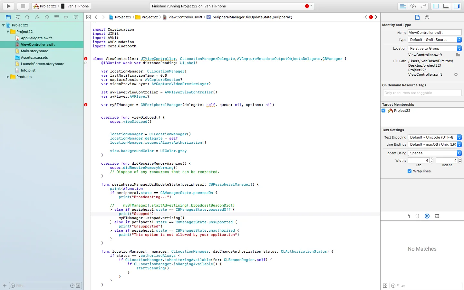Image resolution: width=464 pixels, height=290 pixels.
Task: Open the Text Encoding dropdown
Action: coord(435,137)
